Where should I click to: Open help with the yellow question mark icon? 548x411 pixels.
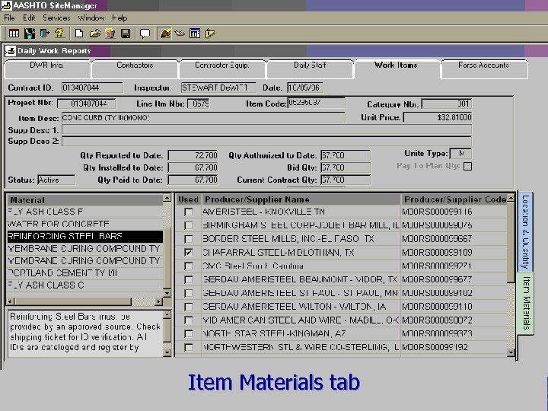[59, 33]
